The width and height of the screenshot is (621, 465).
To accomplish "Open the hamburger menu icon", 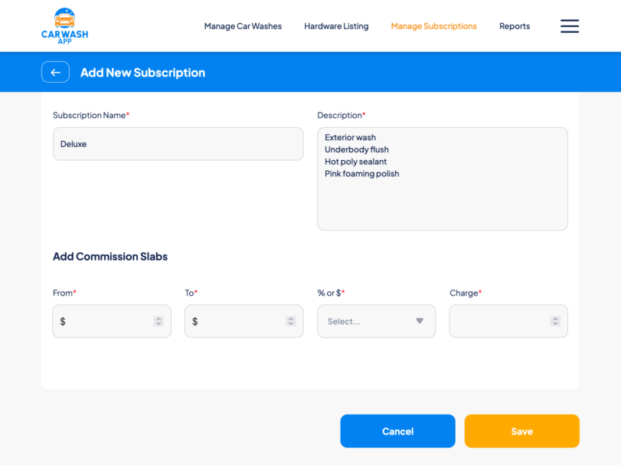I will (569, 26).
